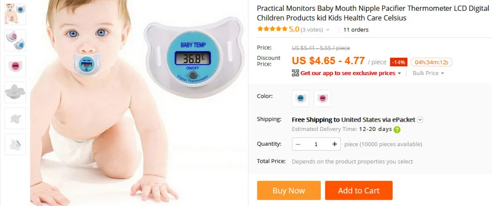View the two pacifiers thumbnail

(x=15, y=40)
